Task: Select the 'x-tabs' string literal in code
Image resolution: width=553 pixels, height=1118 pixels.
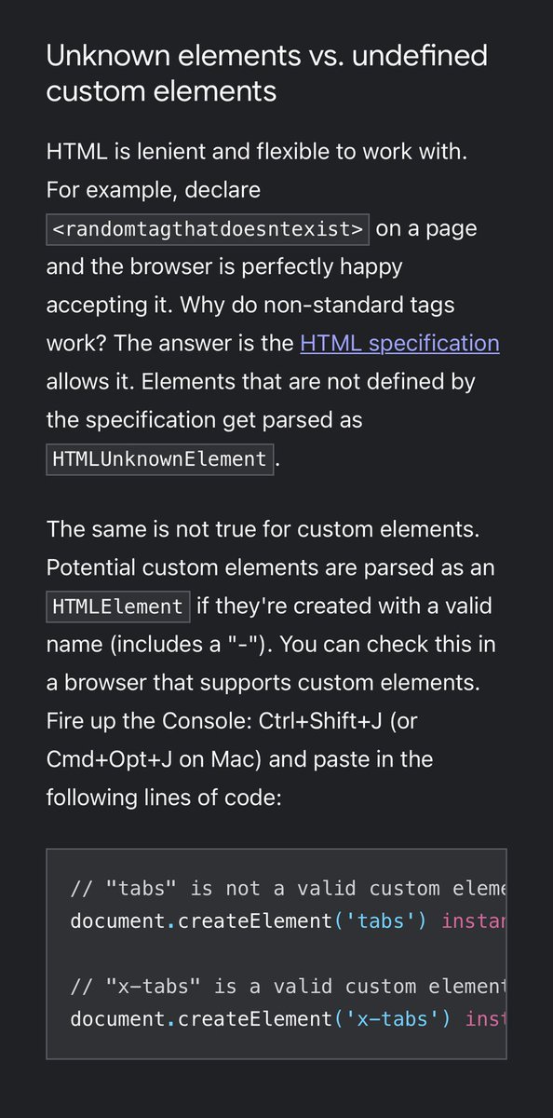Action: coord(391,1018)
